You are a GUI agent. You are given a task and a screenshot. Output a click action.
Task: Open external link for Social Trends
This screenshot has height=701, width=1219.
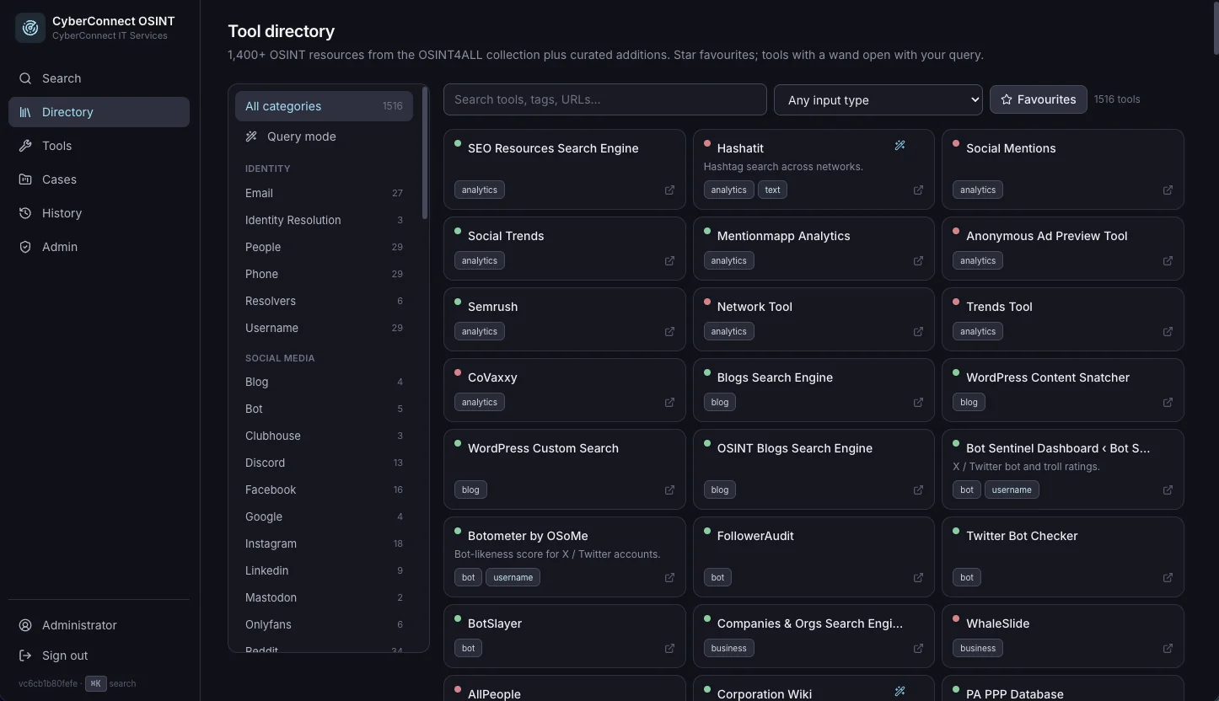coord(669,261)
